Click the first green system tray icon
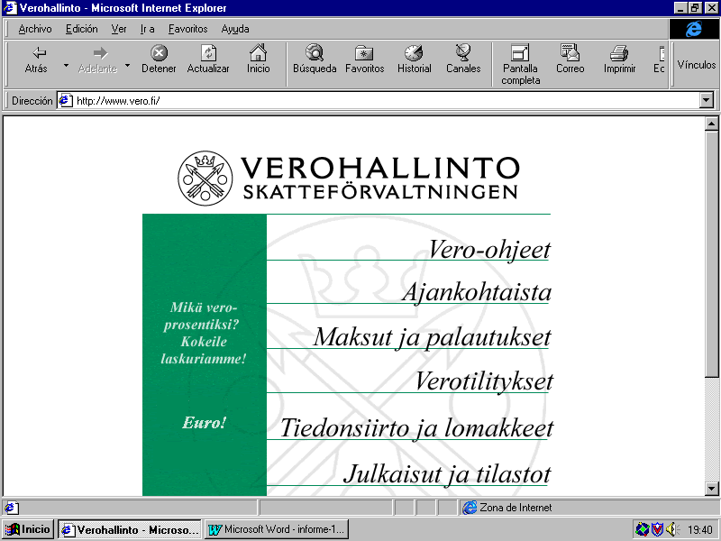721x541 pixels. tap(643, 529)
